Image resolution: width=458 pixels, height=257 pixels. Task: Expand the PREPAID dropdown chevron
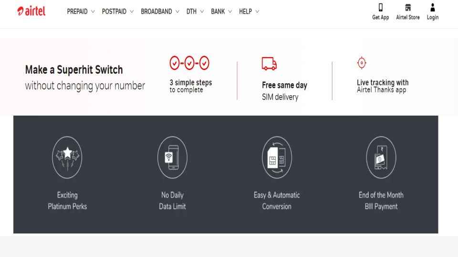tap(93, 11)
